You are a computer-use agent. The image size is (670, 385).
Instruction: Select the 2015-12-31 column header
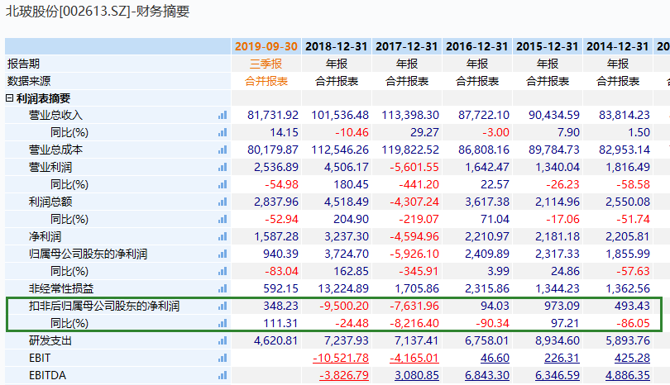tap(548, 46)
